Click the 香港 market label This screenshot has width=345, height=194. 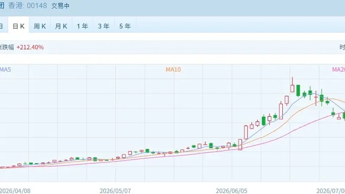pyautogui.click(x=16, y=6)
